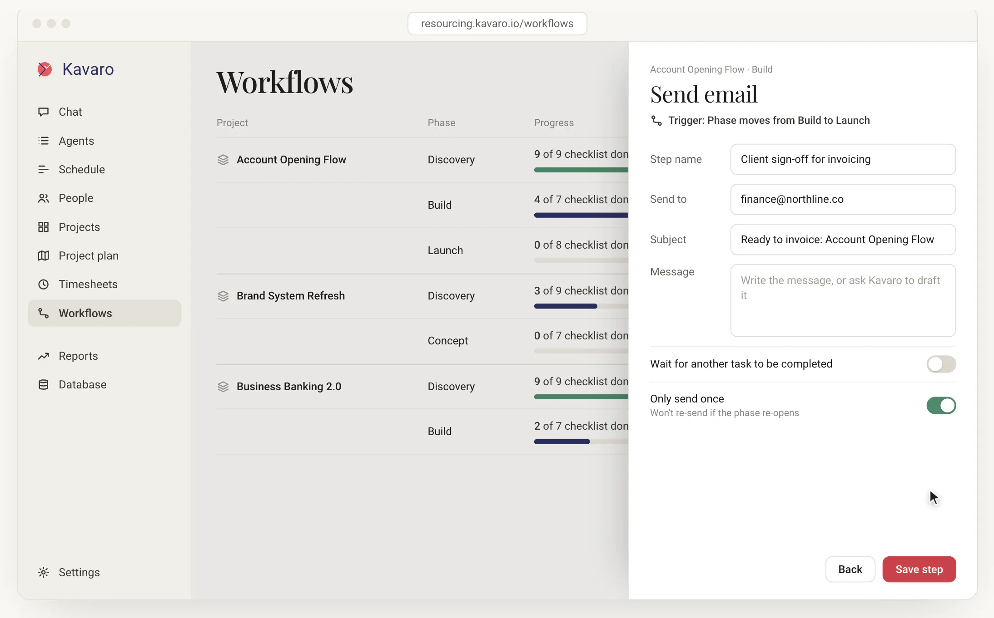Click the Launch phase cell
The width and height of the screenshot is (994, 618).
[x=445, y=250]
